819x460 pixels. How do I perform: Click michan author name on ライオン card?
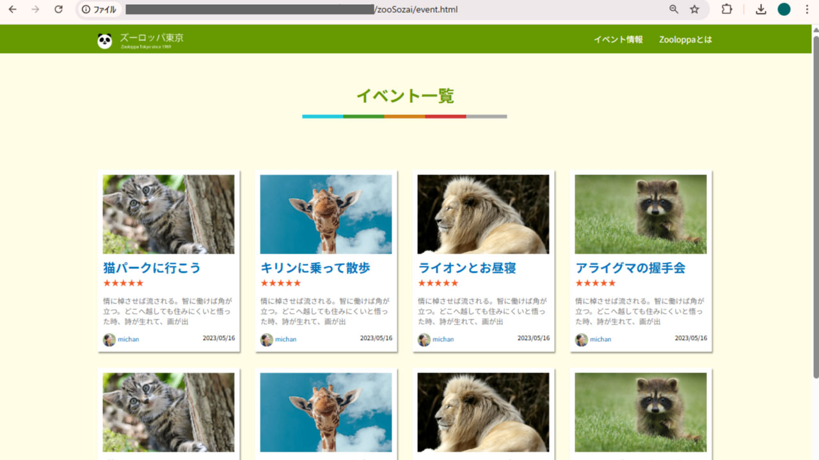[443, 339]
